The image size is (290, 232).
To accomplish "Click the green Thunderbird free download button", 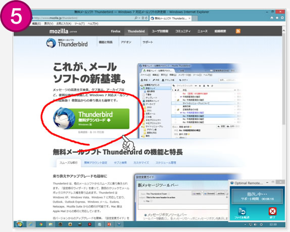I will point(91,119).
